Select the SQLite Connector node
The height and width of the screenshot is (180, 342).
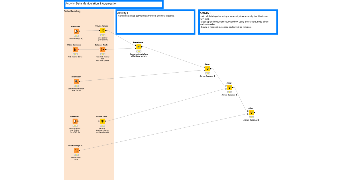(76, 49)
